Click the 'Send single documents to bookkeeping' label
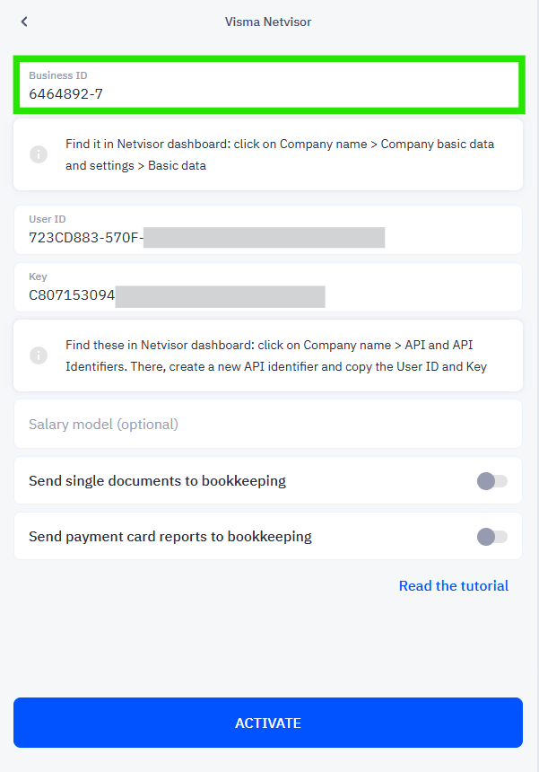The image size is (539, 772). coord(157,481)
